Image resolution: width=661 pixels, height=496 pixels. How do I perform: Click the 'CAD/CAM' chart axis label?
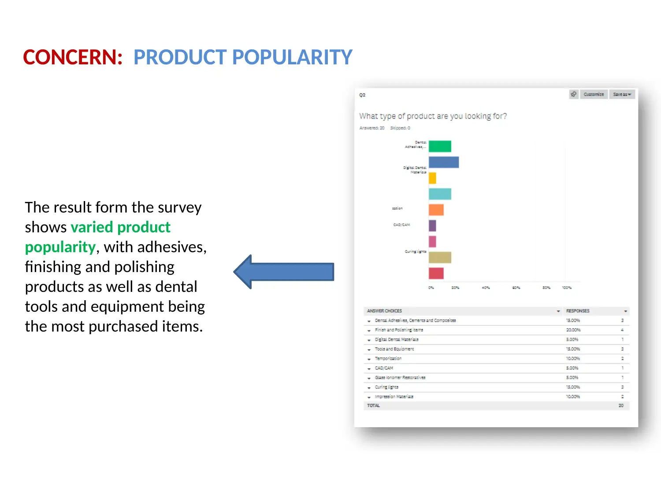(401, 225)
